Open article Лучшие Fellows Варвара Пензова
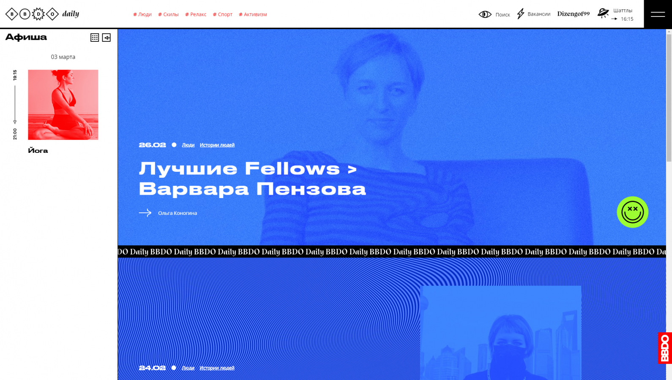Image resolution: width=672 pixels, height=380 pixels. pyautogui.click(x=252, y=179)
